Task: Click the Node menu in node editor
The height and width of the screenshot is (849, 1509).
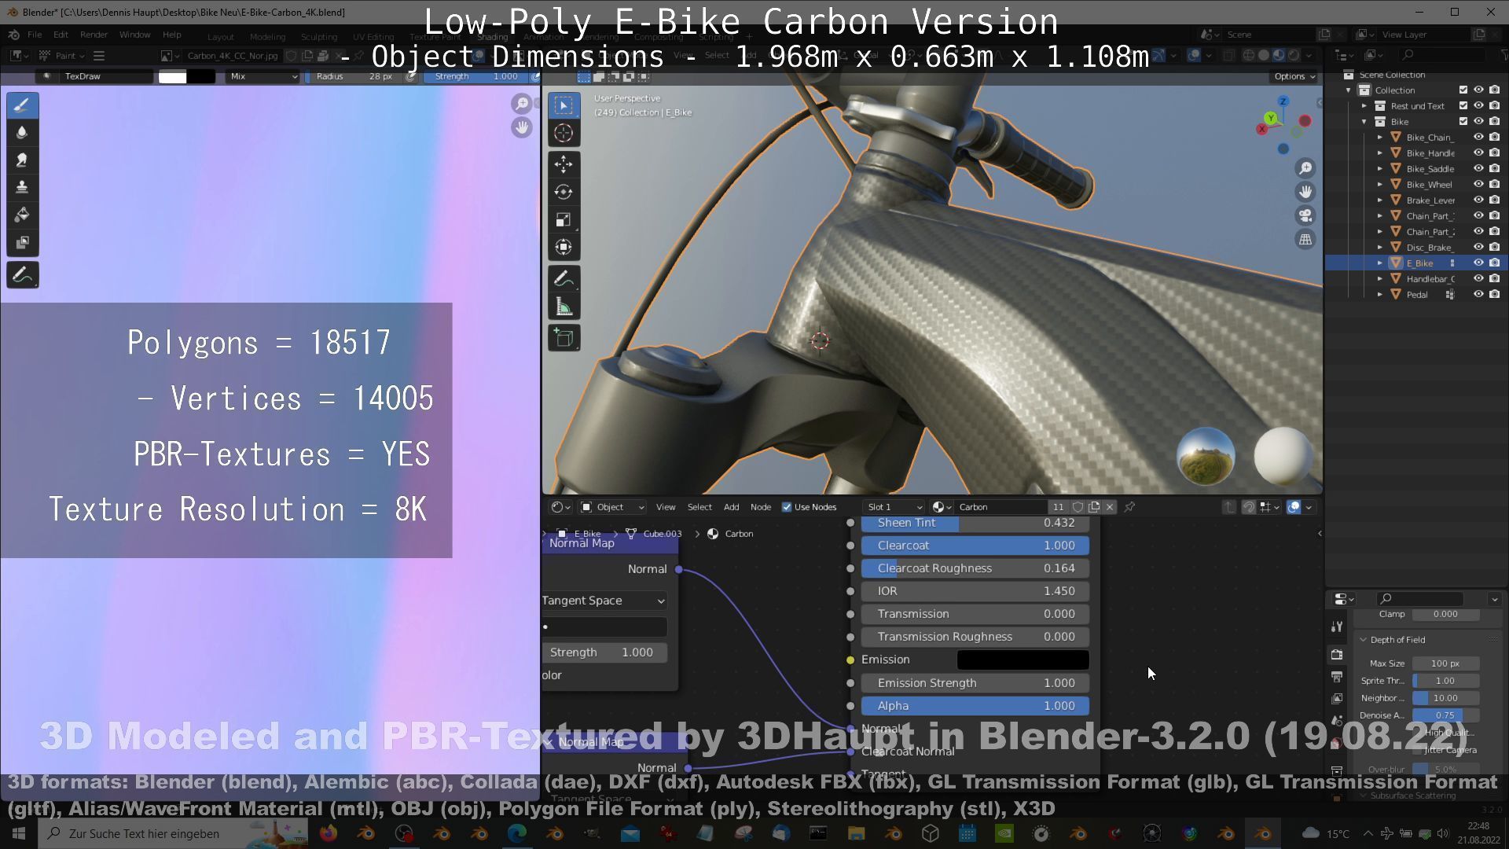Action: coord(761,507)
